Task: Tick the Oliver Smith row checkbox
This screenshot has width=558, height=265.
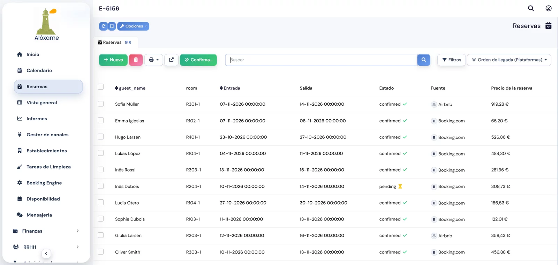Action: (101, 252)
